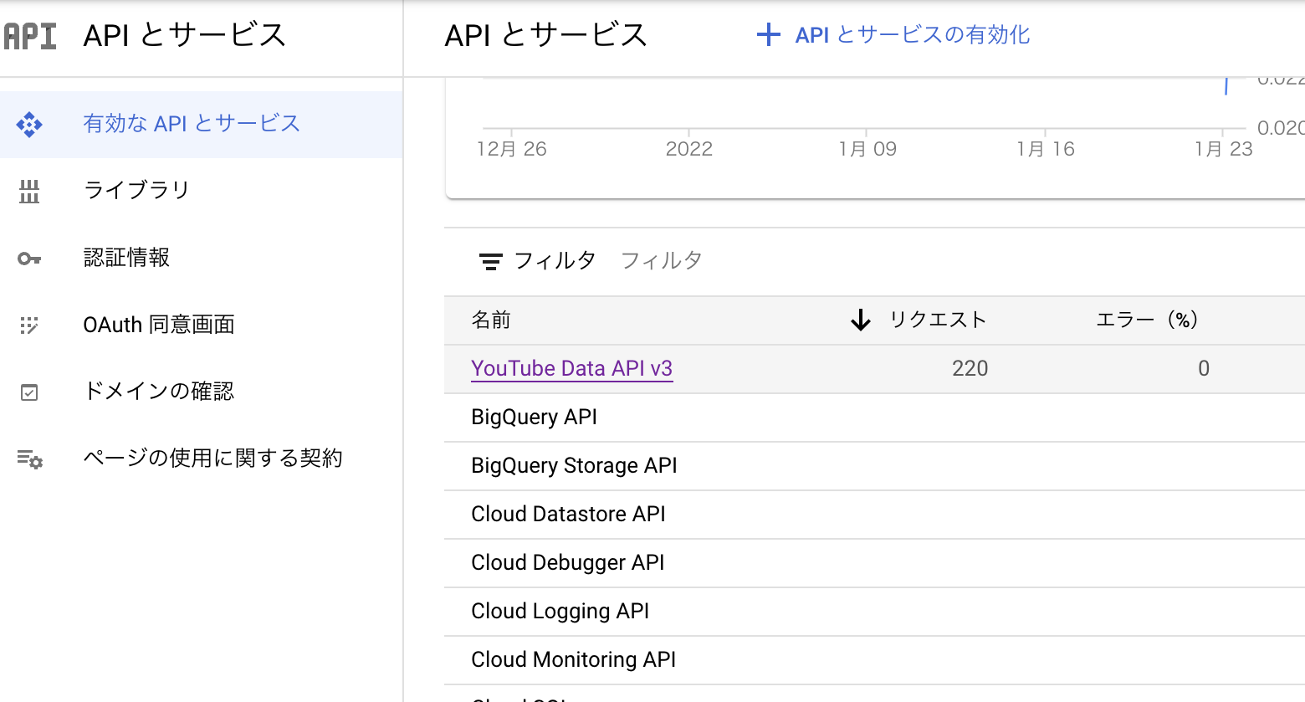This screenshot has width=1305, height=702.
Task: Select the 有効な API とサービス menu item
Action: coord(191,123)
